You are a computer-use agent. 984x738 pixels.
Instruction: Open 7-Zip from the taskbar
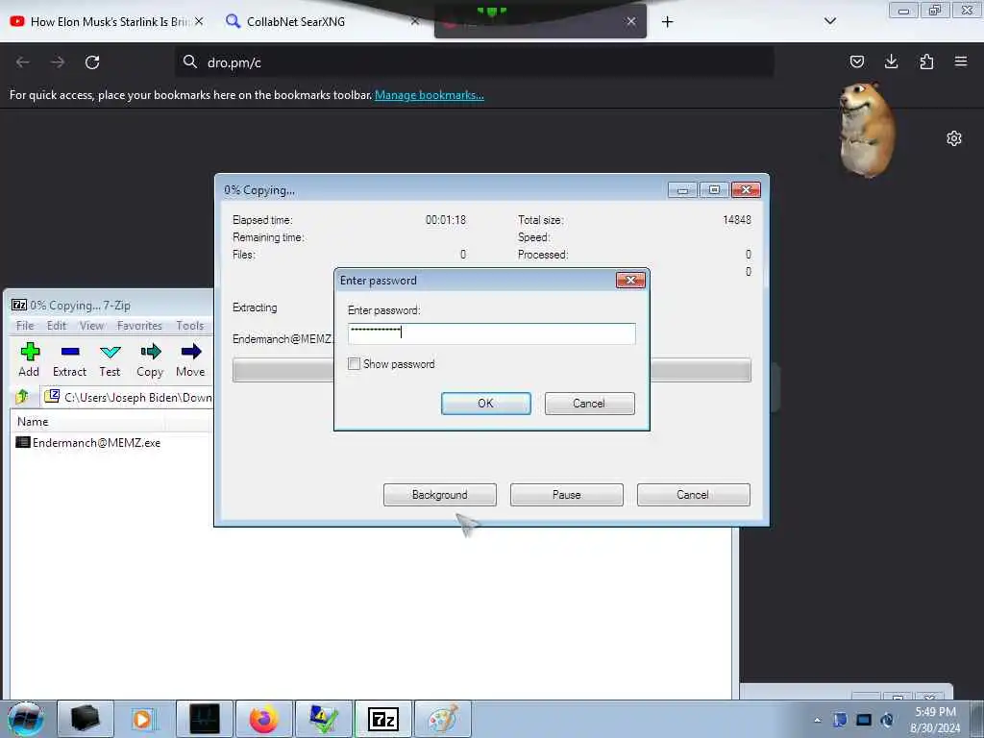click(383, 719)
